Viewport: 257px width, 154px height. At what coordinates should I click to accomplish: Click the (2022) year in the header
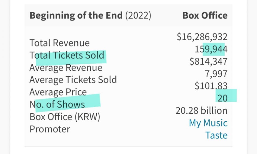(x=138, y=16)
